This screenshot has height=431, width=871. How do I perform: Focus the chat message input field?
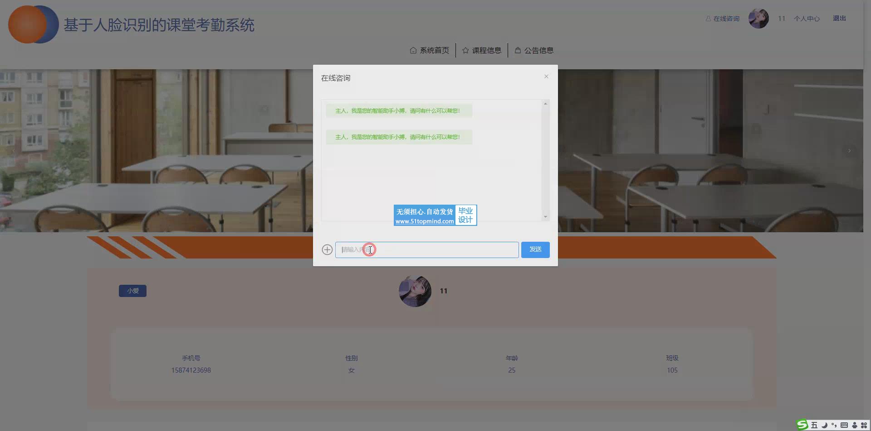[427, 249]
